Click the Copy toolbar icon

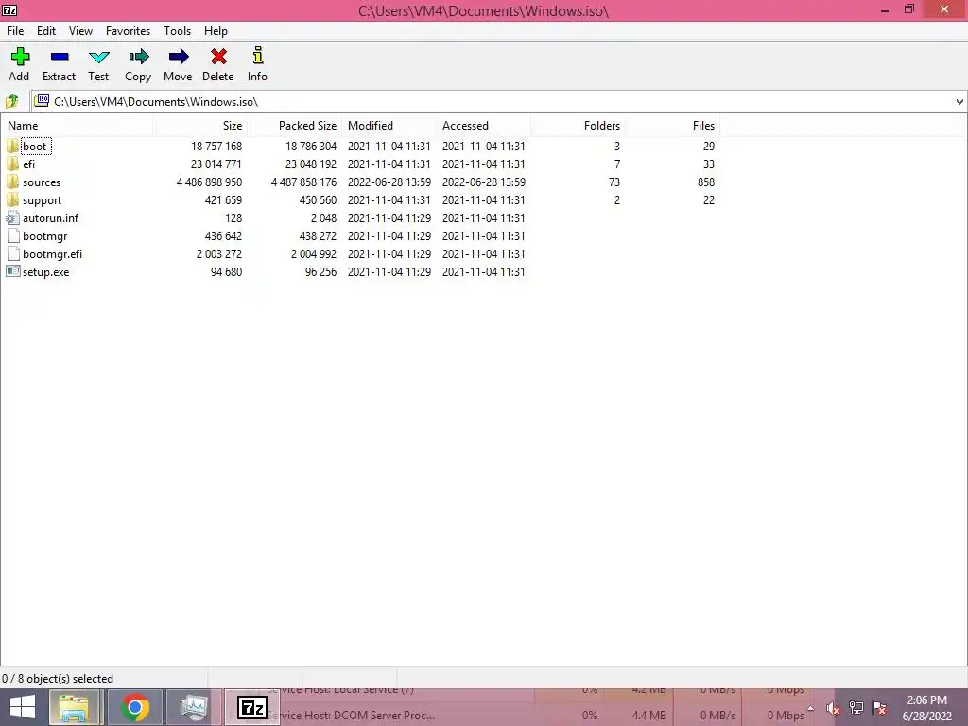pyautogui.click(x=138, y=57)
